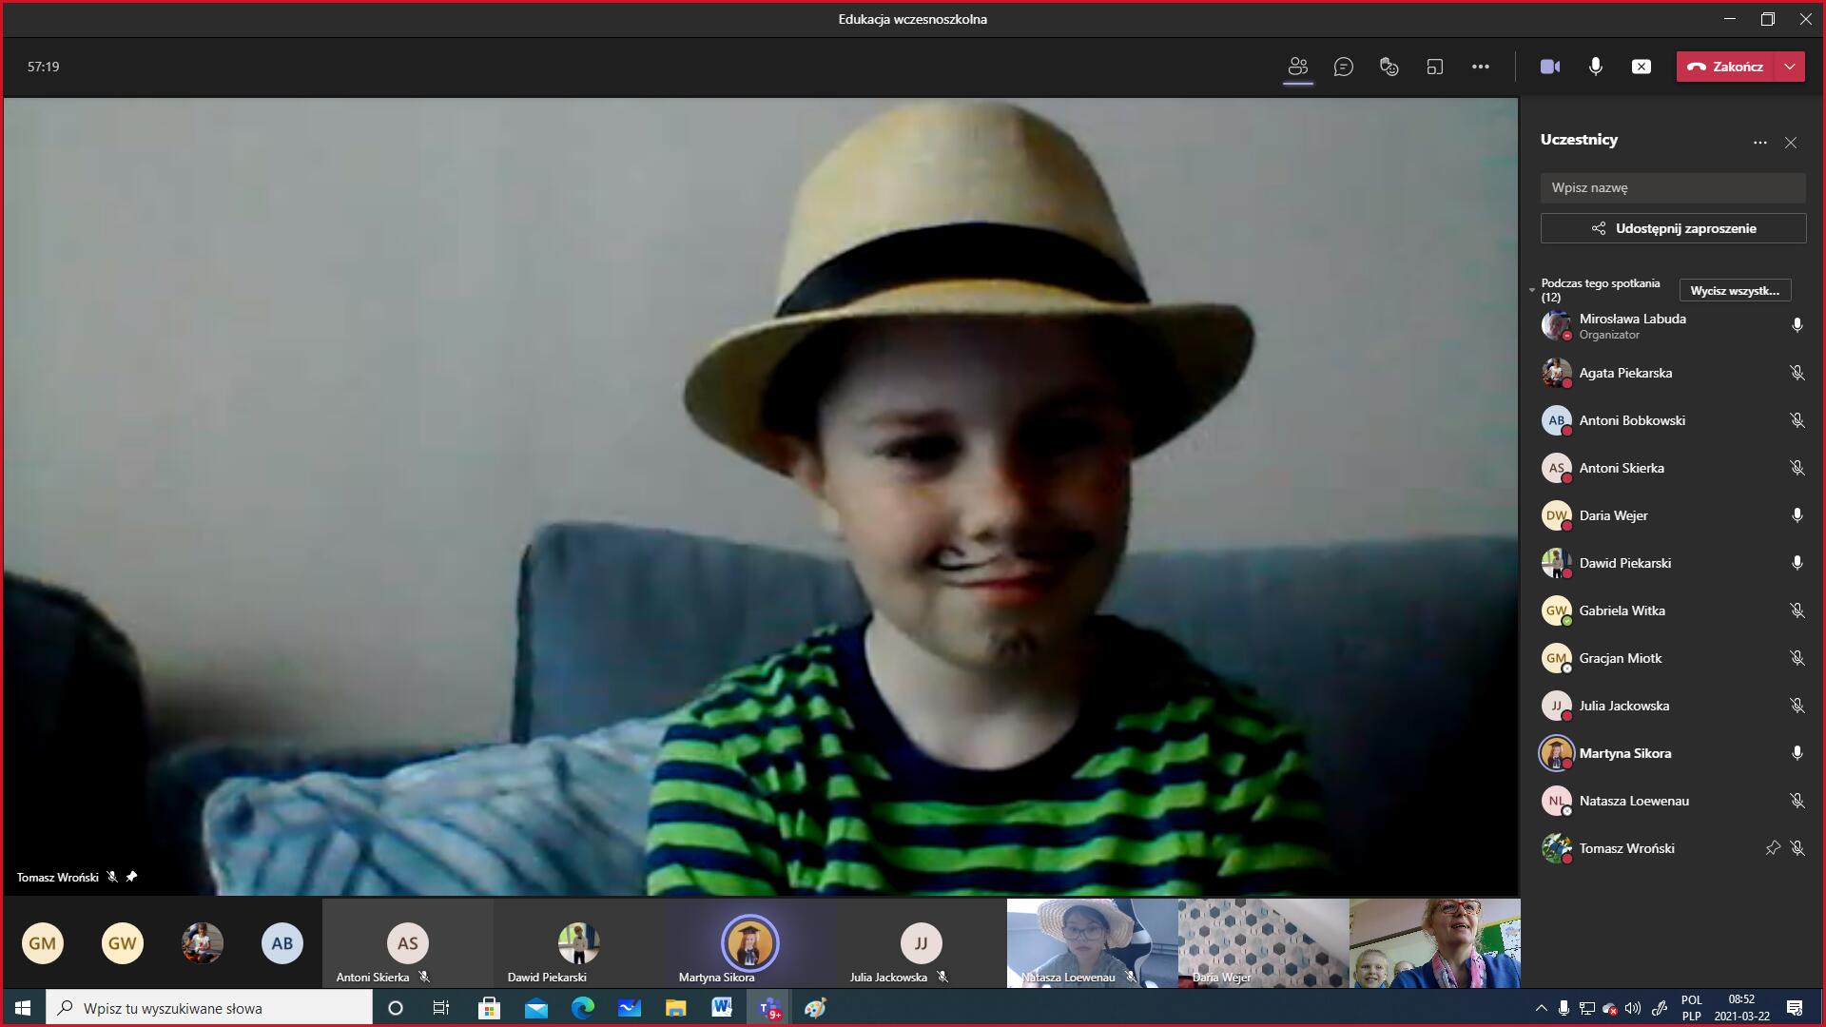
Task: Mute Daria Wejer's microphone in the list
Action: click(1797, 515)
